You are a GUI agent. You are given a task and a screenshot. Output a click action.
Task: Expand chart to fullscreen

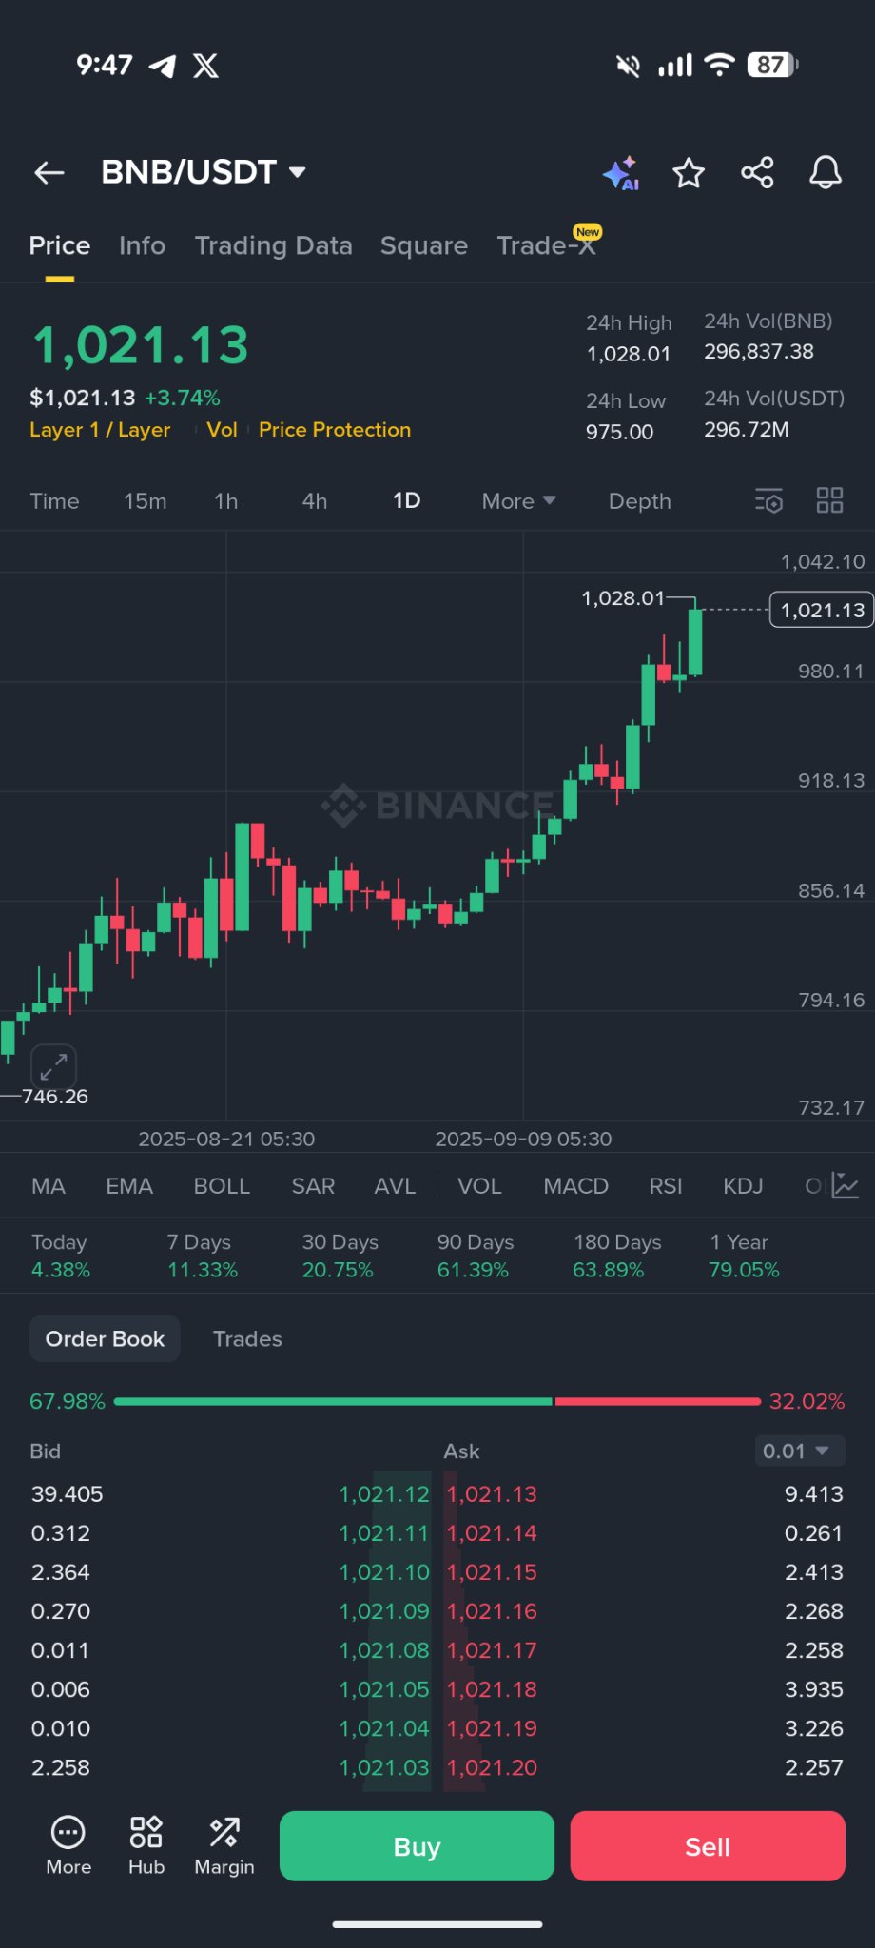pyautogui.click(x=53, y=1065)
